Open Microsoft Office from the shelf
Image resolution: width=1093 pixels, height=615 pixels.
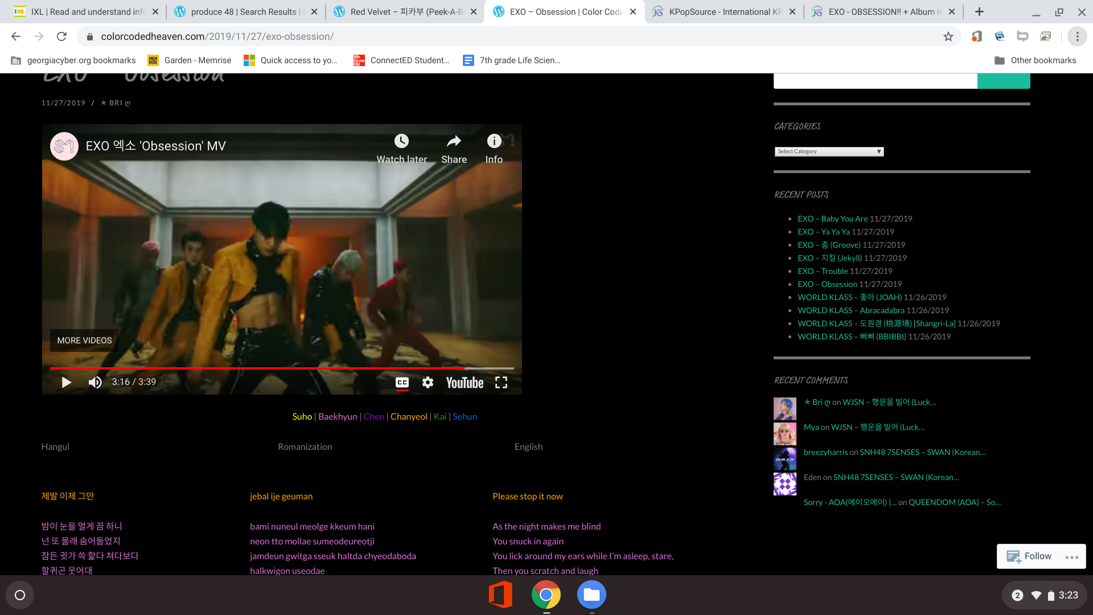(500, 595)
